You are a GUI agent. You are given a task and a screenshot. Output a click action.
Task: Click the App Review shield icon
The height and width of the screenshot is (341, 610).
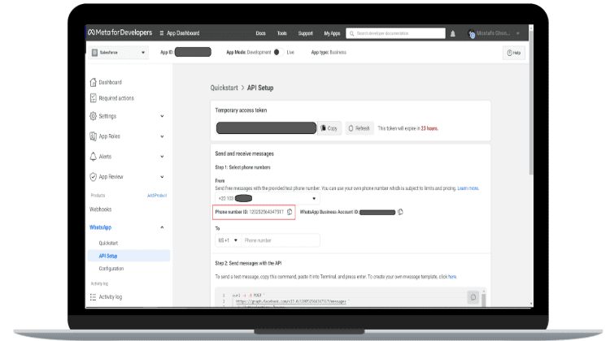coord(93,177)
